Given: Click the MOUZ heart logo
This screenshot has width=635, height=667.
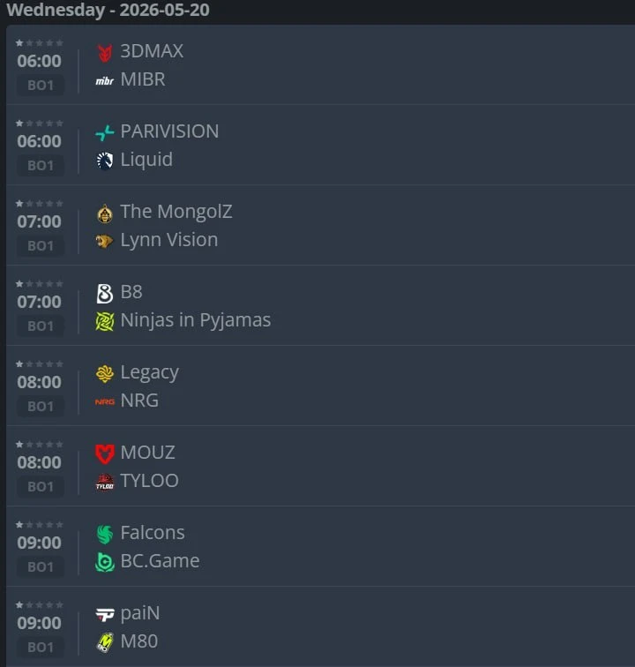Looking at the screenshot, I should (105, 453).
